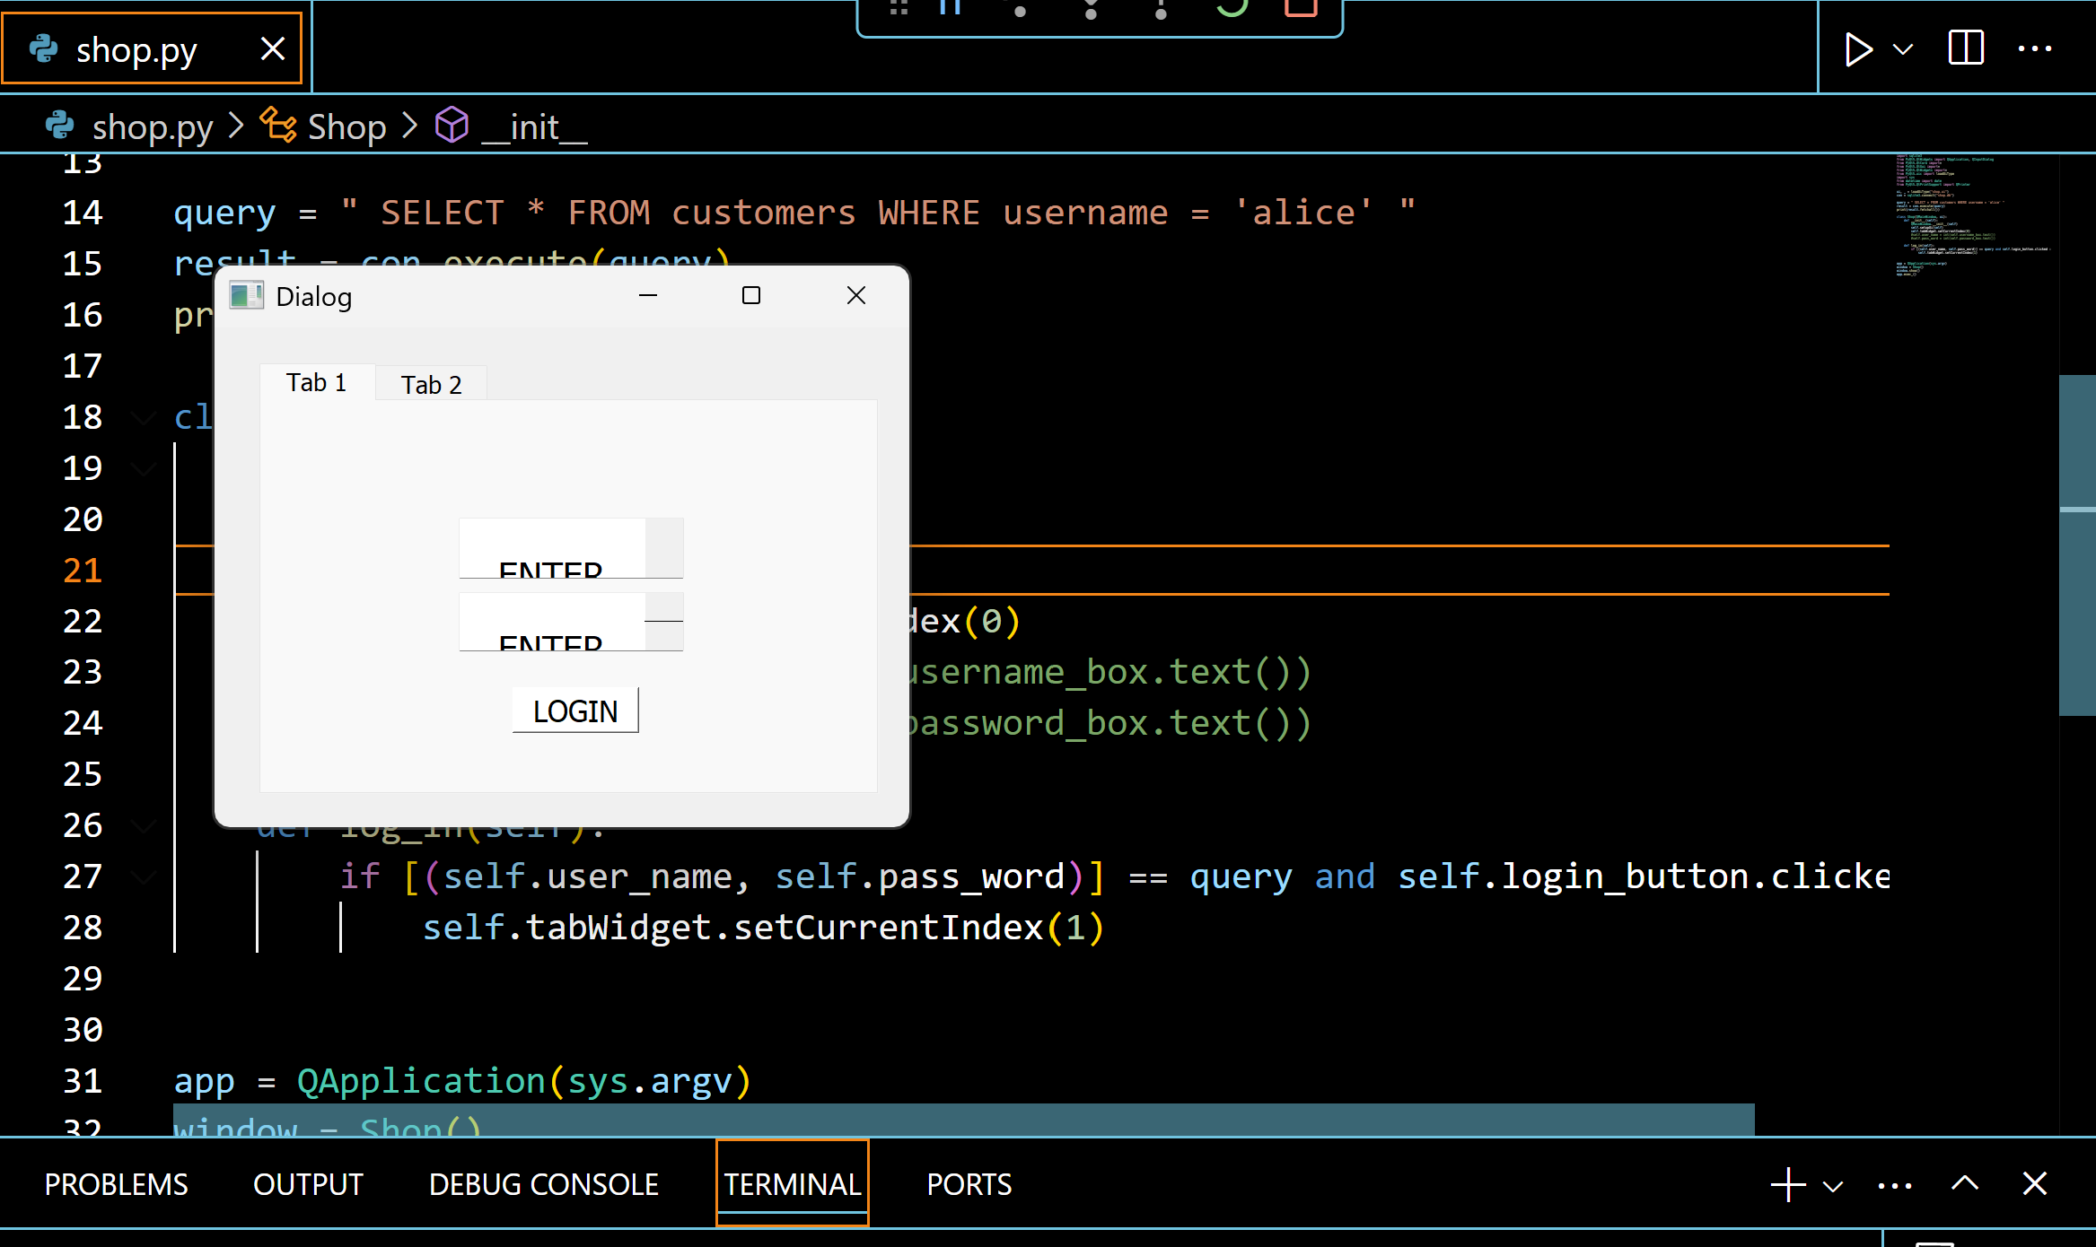Maximize the Dialog window
The width and height of the screenshot is (2096, 1247).
tap(751, 295)
